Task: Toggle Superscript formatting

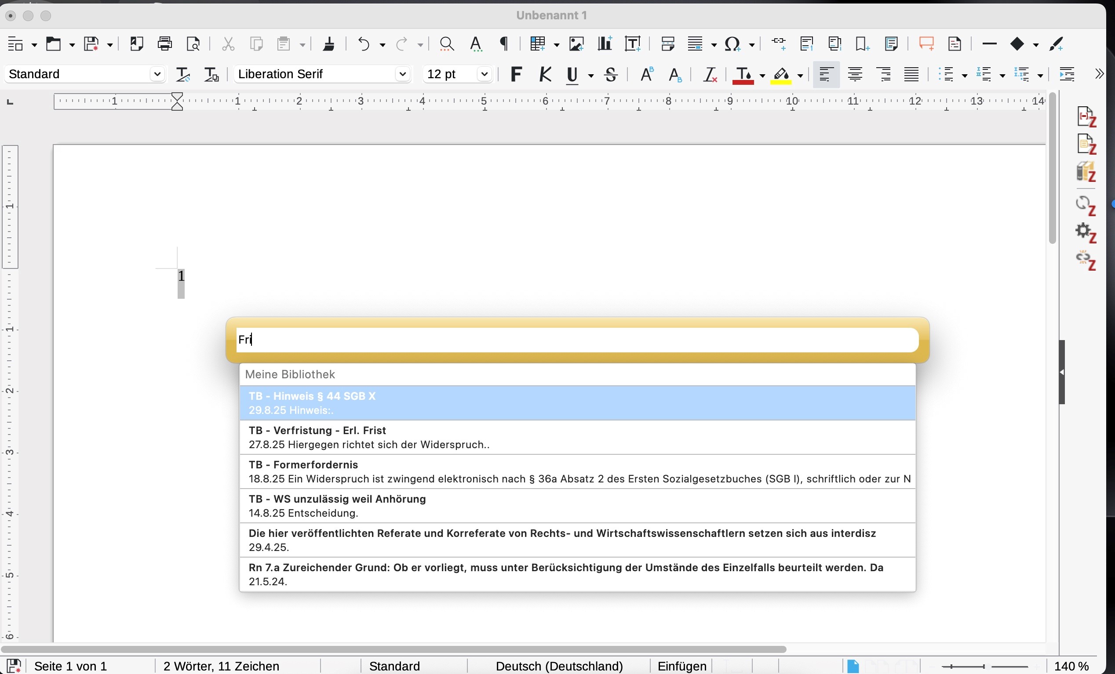Action: click(647, 74)
